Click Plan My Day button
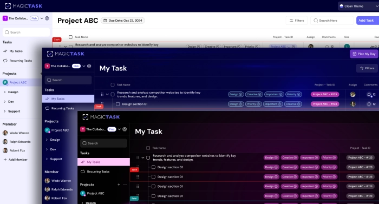Screen dimensions: 379x204 pyautogui.click(x=364, y=54)
